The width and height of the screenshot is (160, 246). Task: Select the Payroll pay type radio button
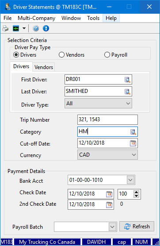tap(107, 55)
